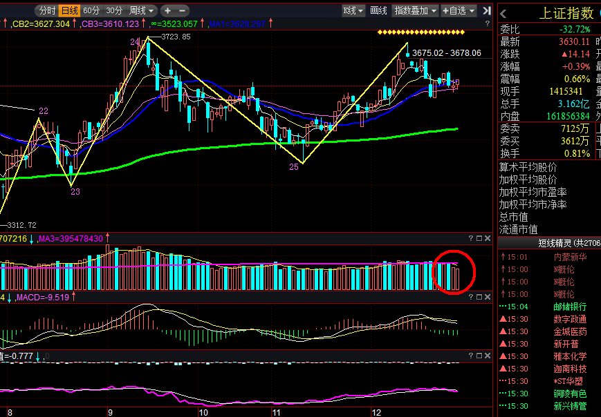Maximize the bottom indicator sub-panel

click(479, 356)
